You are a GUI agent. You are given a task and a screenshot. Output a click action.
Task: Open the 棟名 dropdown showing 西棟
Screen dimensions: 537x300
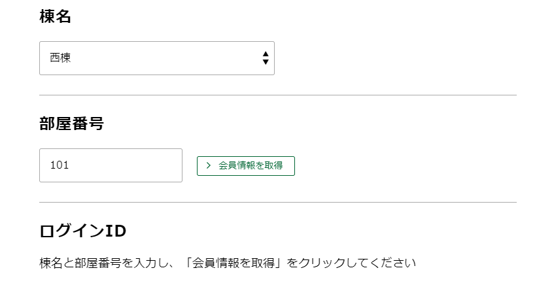tap(156, 58)
